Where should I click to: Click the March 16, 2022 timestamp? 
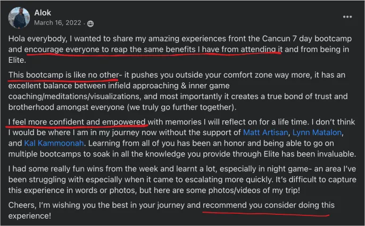[57, 23]
